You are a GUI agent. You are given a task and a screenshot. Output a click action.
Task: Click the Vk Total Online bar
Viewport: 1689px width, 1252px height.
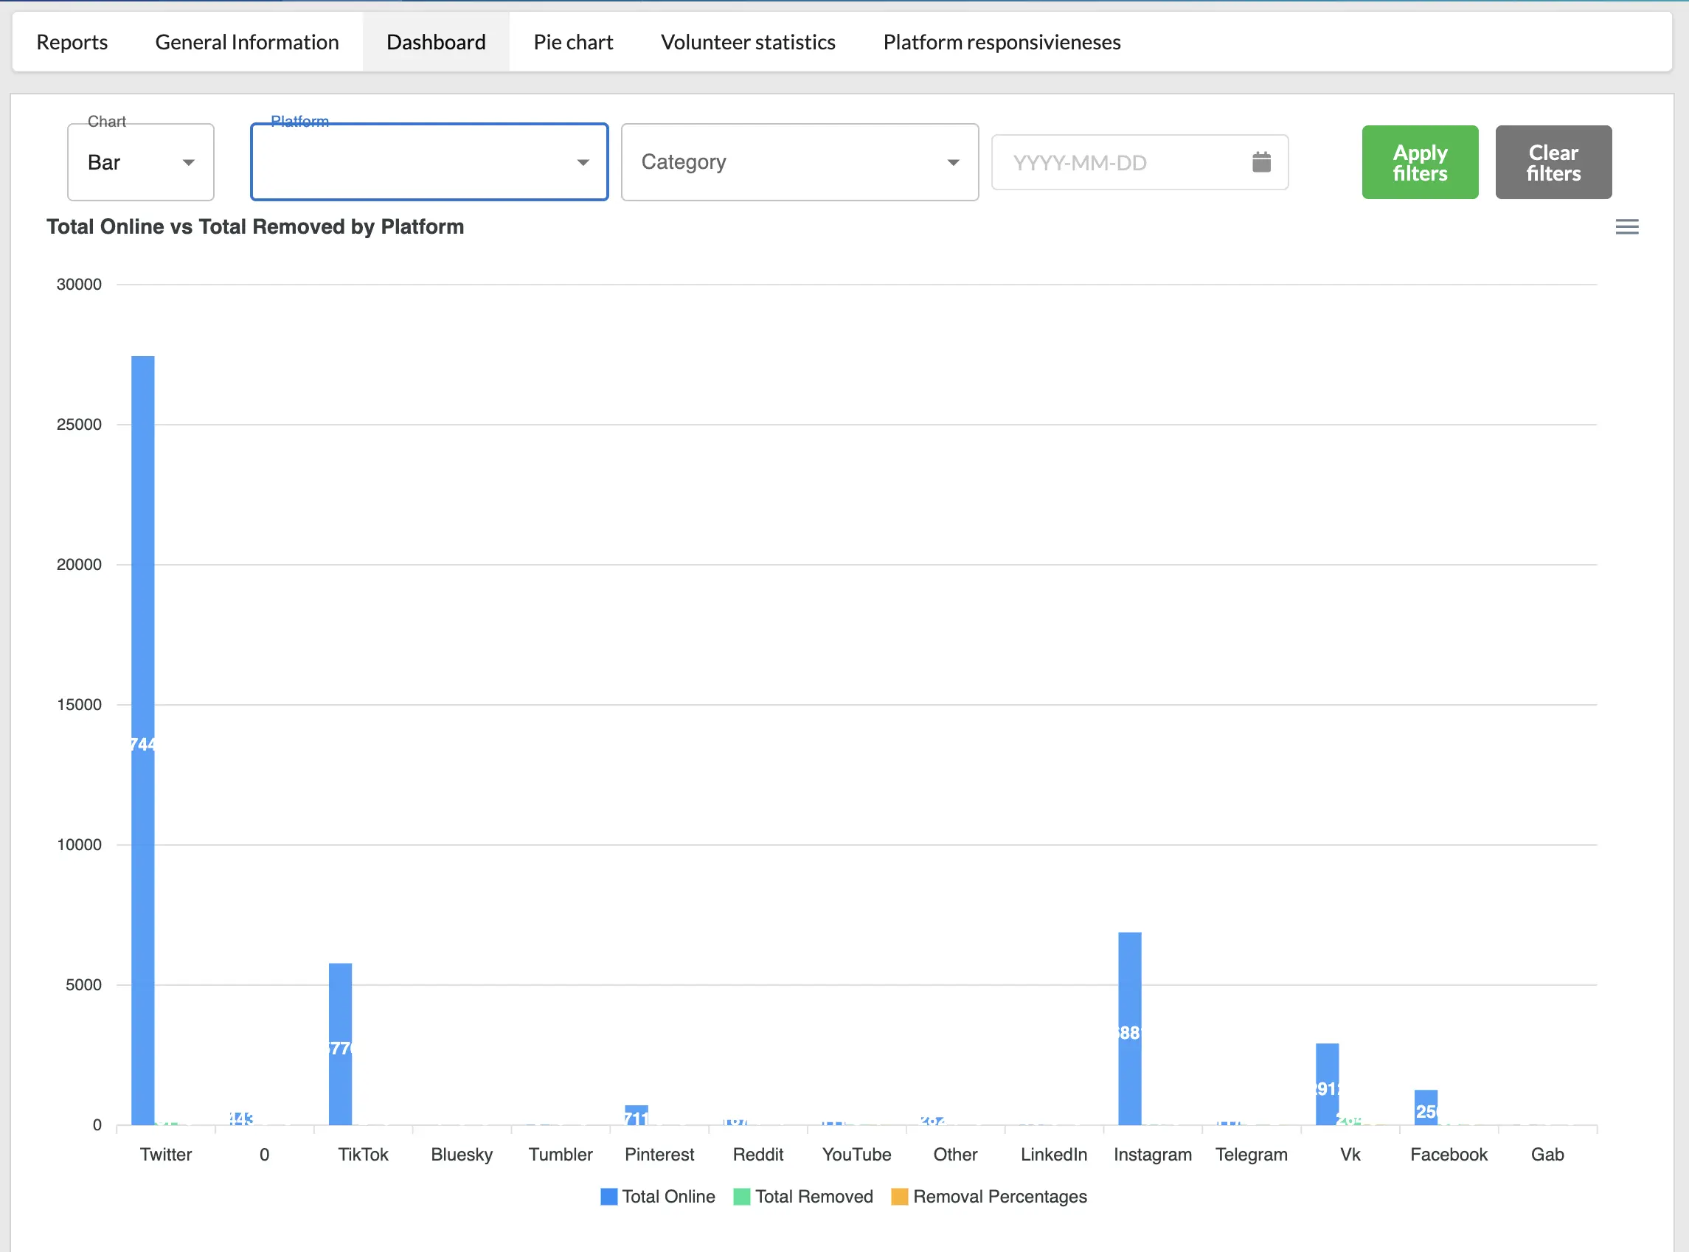coord(1327,1084)
